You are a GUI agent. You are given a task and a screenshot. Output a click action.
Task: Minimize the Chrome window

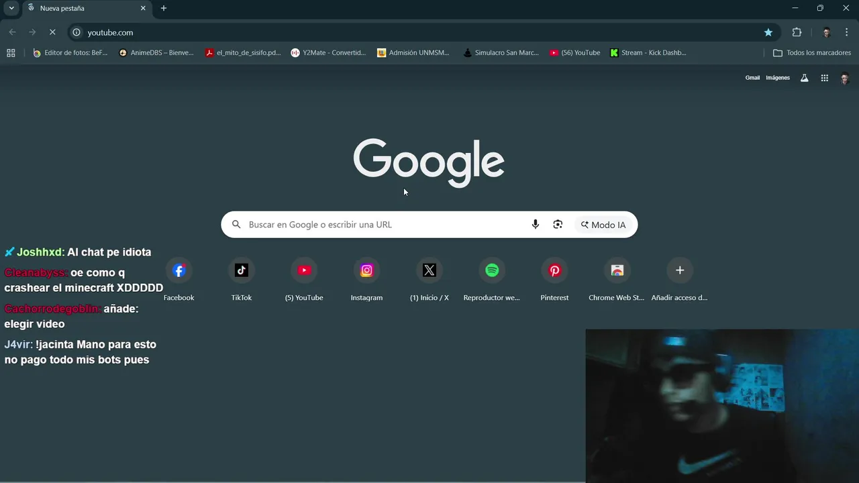tap(795, 8)
